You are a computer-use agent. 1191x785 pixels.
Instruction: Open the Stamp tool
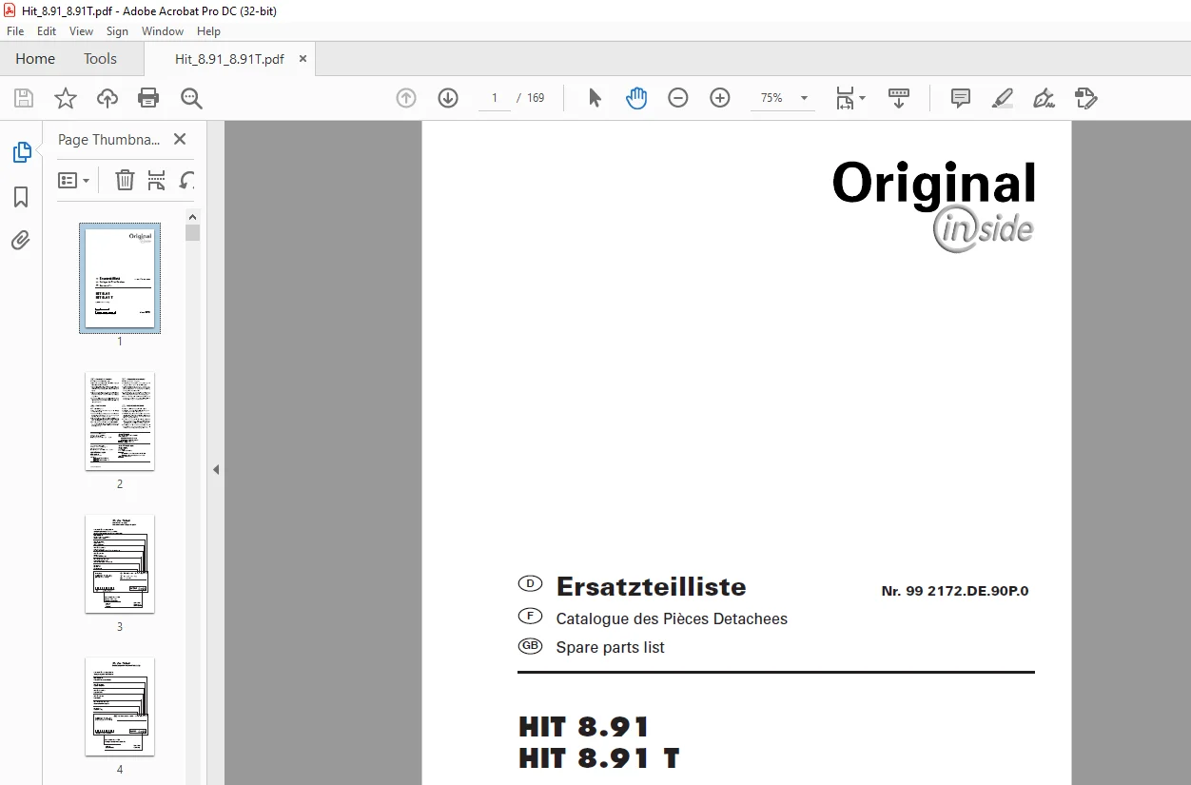pos(1086,98)
